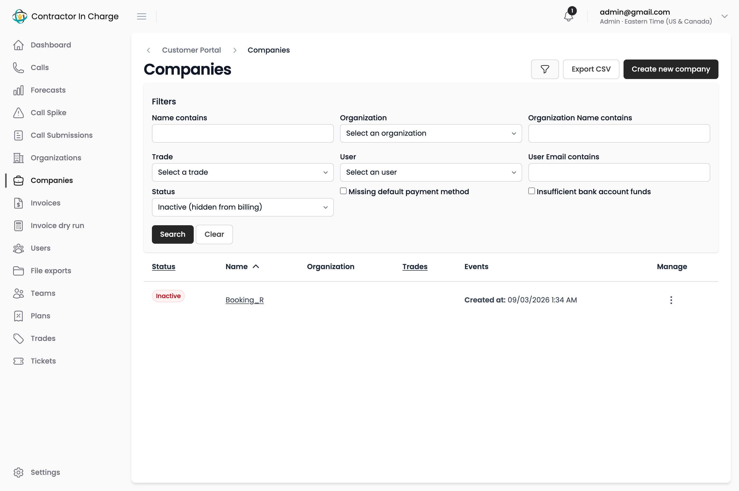Open the three-dot menu for Booking_R

(671, 300)
